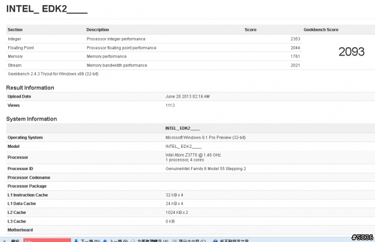
Task: Click the Processor label
Action: tap(18, 157)
